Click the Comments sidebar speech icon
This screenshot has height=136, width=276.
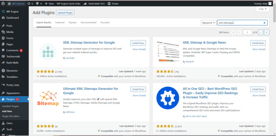point(3,50)
